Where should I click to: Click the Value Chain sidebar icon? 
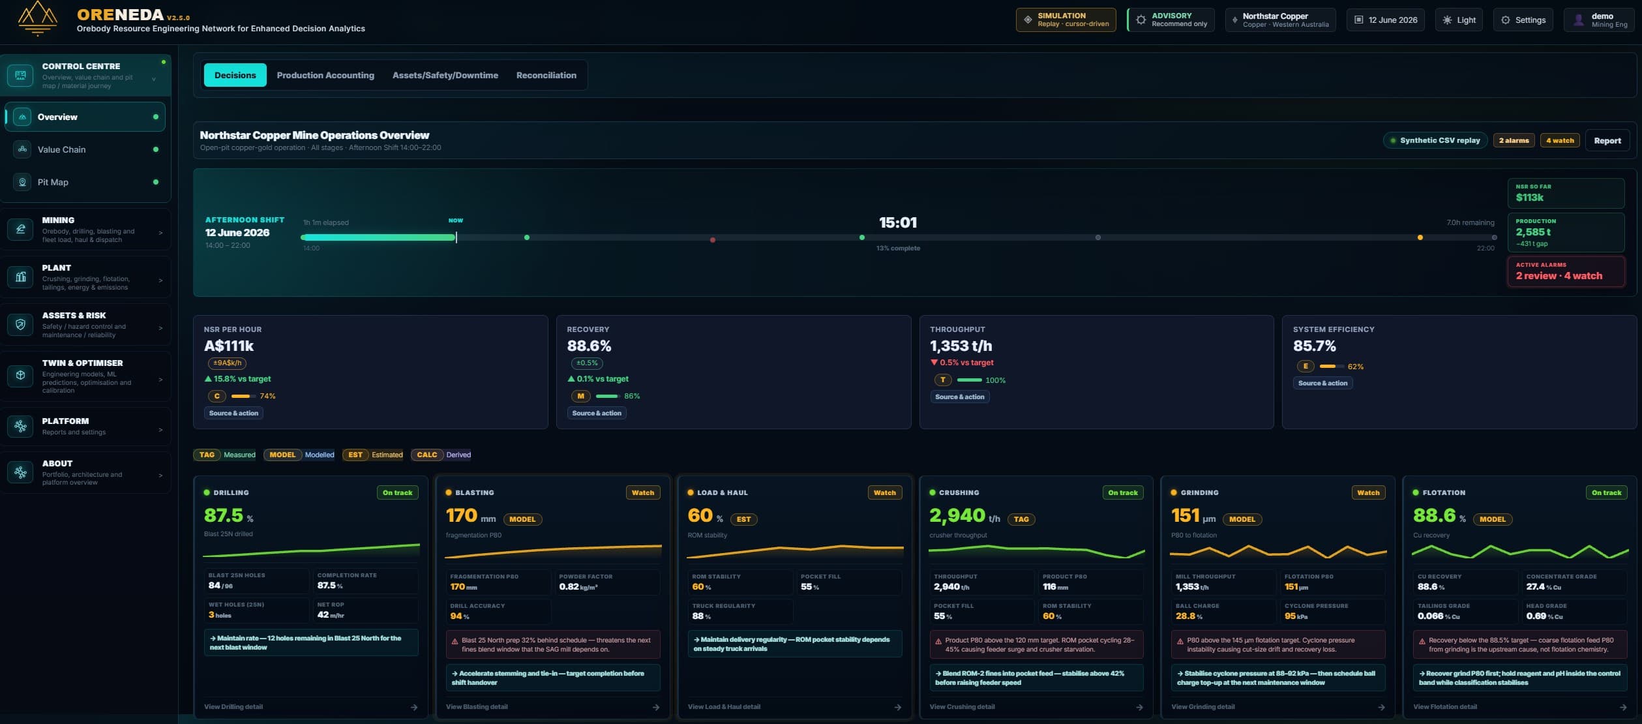point(22,149)
